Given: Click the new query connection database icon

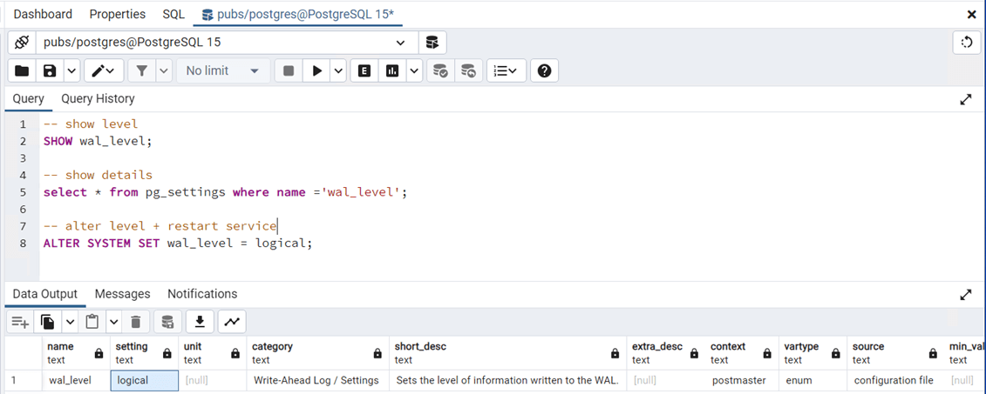Looking at the screenshot, I should [432, 43].
